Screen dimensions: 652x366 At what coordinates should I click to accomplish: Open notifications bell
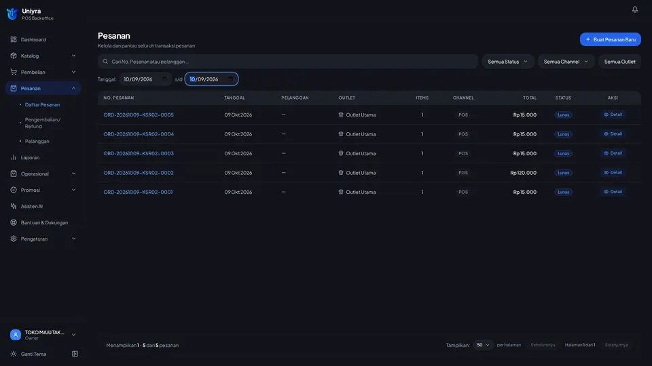(x=634, y=9)
